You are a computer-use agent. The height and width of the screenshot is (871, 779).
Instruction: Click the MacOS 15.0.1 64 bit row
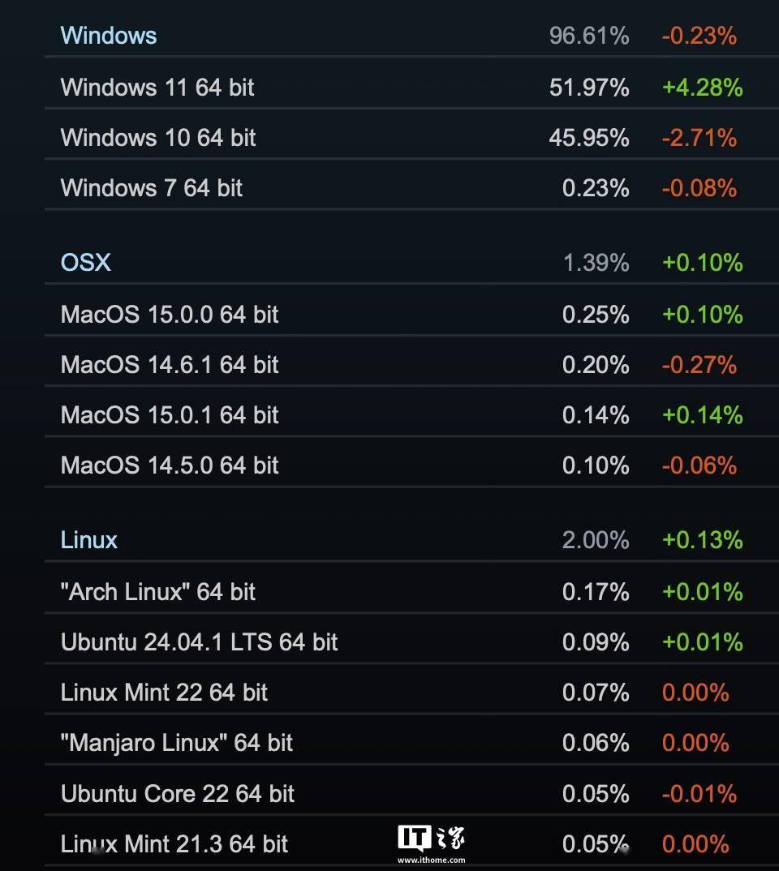(411, 415)
